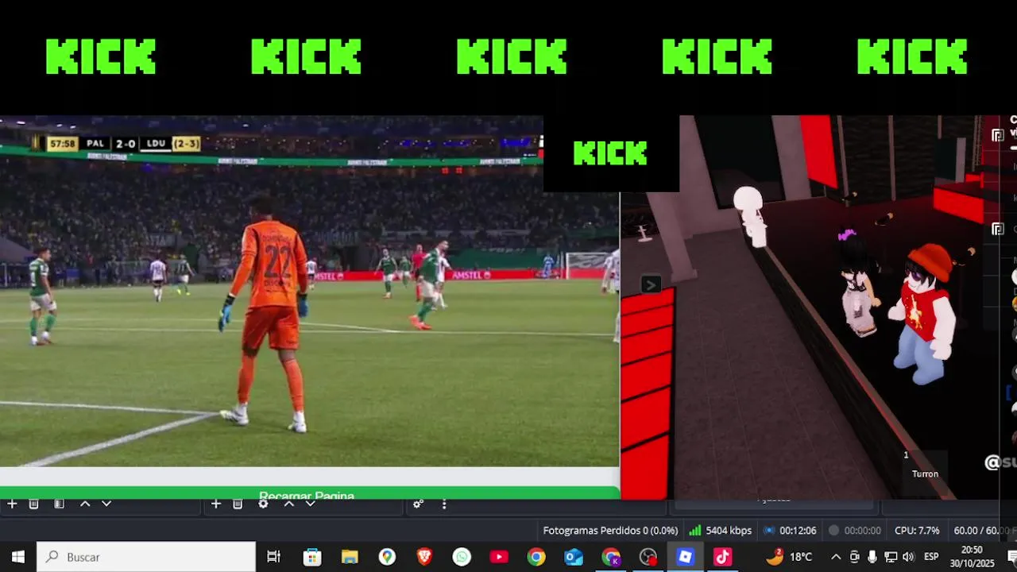1017x572 pixels.
Task: Open the volume control tray icon
Action: [909, 557]
